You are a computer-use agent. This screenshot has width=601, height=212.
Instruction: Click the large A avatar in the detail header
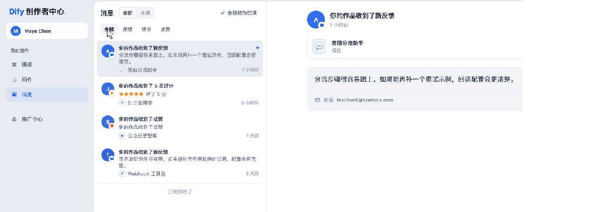(x=316, y=19)
